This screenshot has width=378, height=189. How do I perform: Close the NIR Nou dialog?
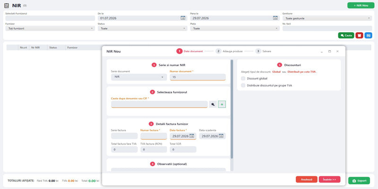tap(337, 52)
